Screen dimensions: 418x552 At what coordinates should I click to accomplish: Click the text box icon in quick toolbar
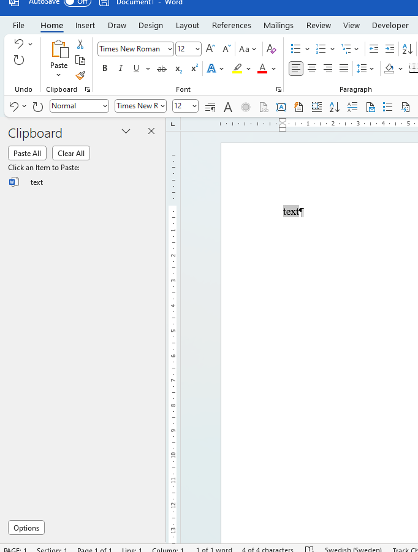coord(281,106)
